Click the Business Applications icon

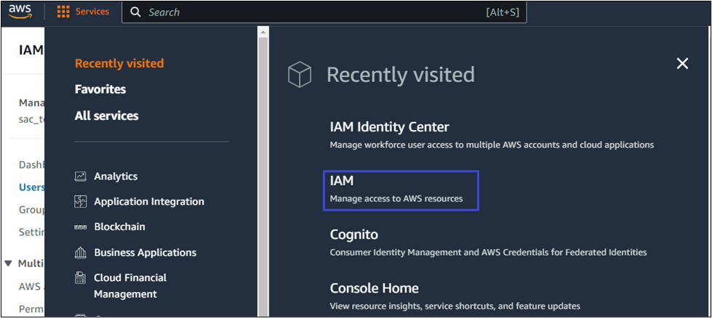(x=81, y=253)
